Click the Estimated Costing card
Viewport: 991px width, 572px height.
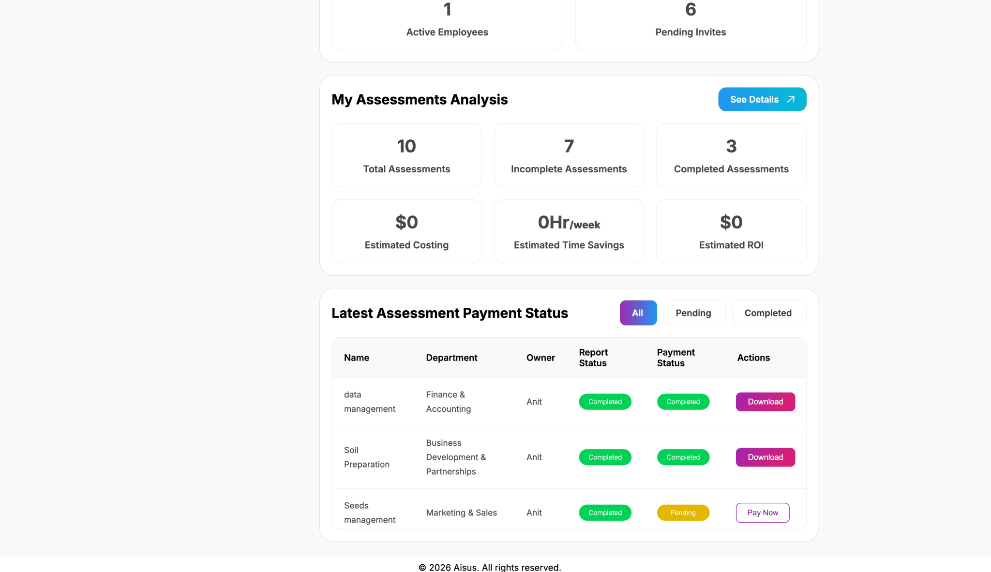click(406, 231)
